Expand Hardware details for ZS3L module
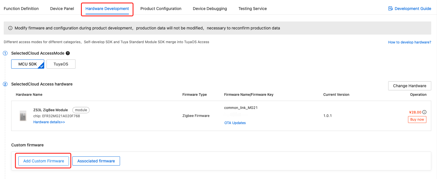The height and width of the screenshot is (179, 437). click(x=49, y=122)
